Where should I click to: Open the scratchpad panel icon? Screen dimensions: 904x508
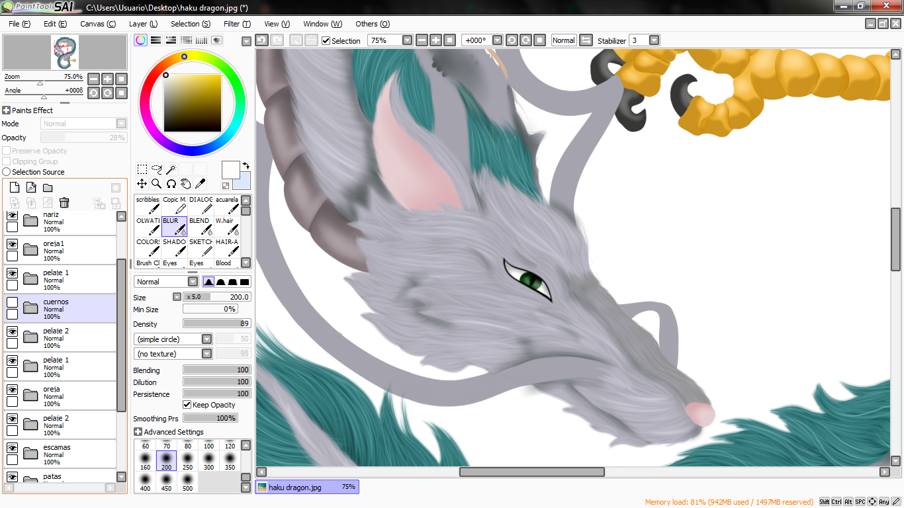(x=216, y=40)
